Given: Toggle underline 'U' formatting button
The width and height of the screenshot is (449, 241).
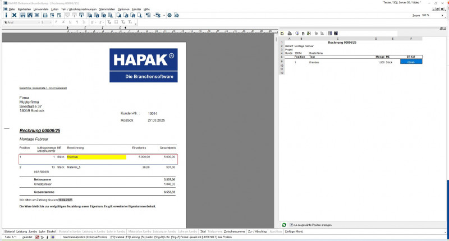Looking at the screenshot, I should click(70, 22).
